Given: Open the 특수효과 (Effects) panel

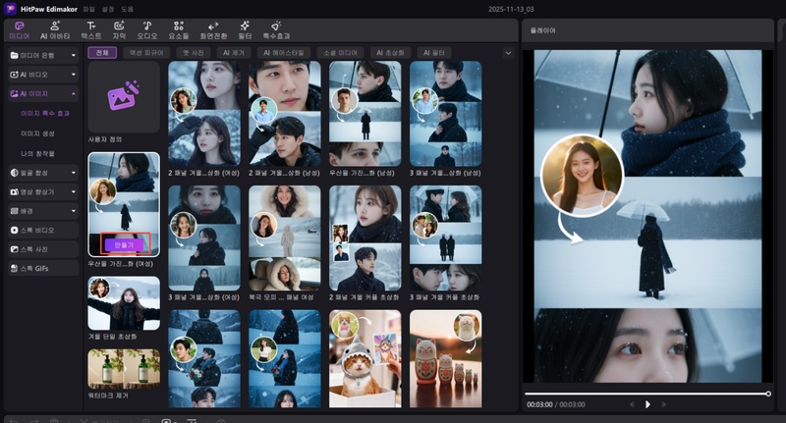Looking at the screenshot, I should click(x=276, y=28).
